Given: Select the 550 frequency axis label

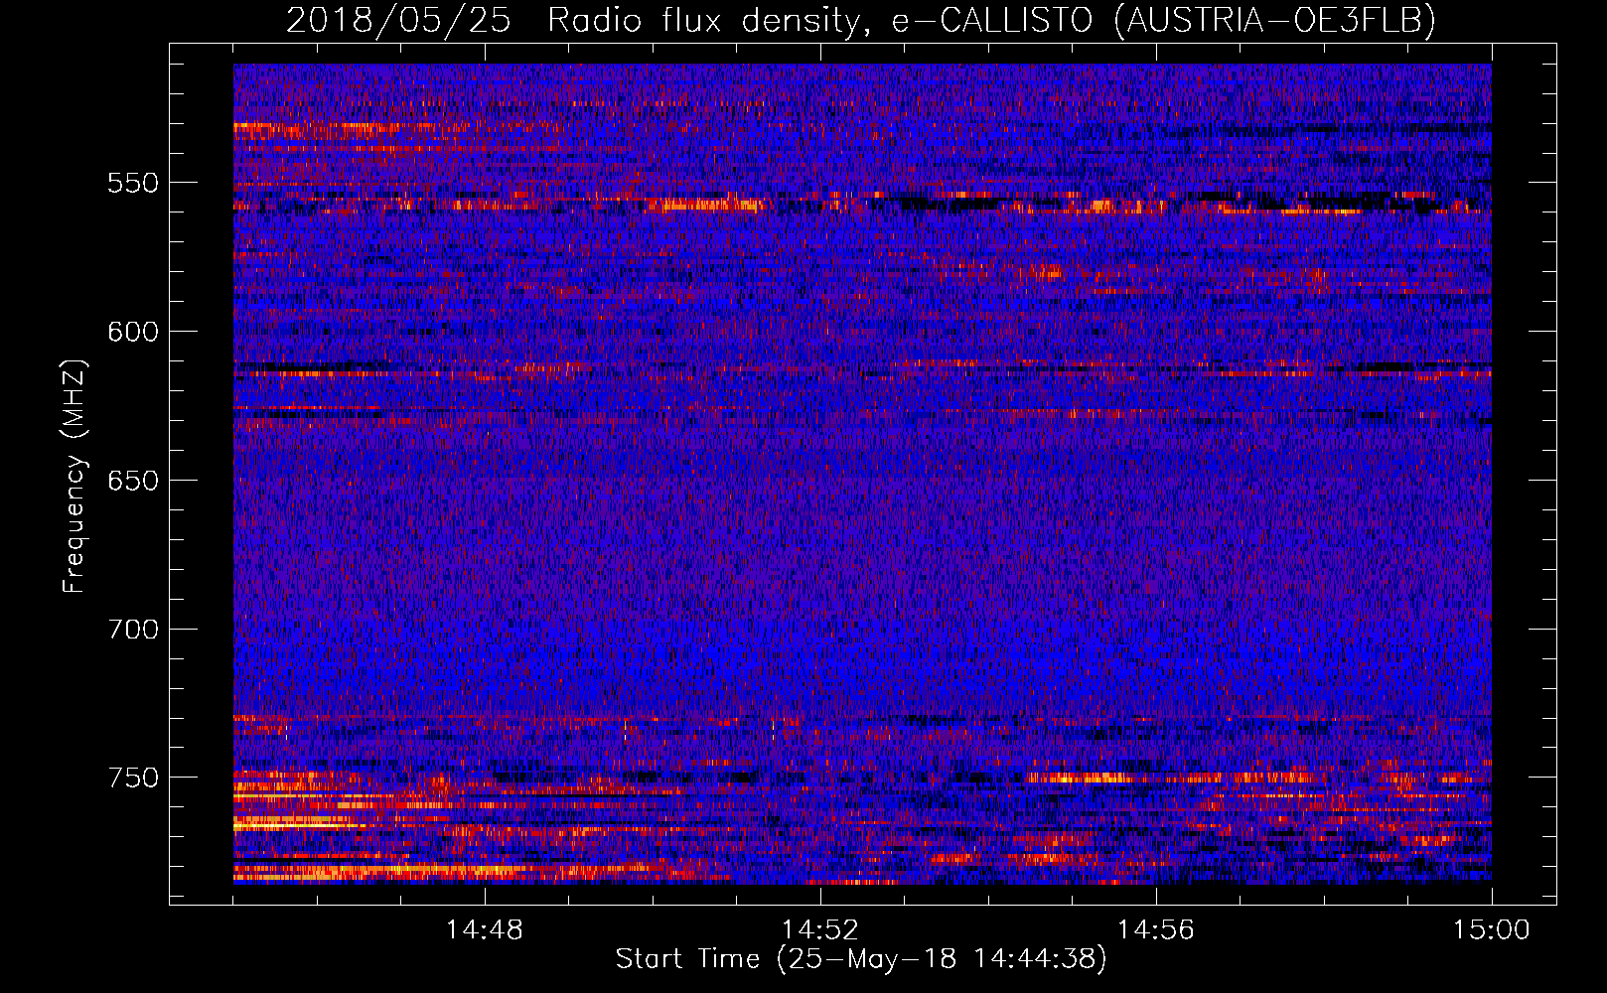Looking at the screenshot, I should tap(133, 183).
